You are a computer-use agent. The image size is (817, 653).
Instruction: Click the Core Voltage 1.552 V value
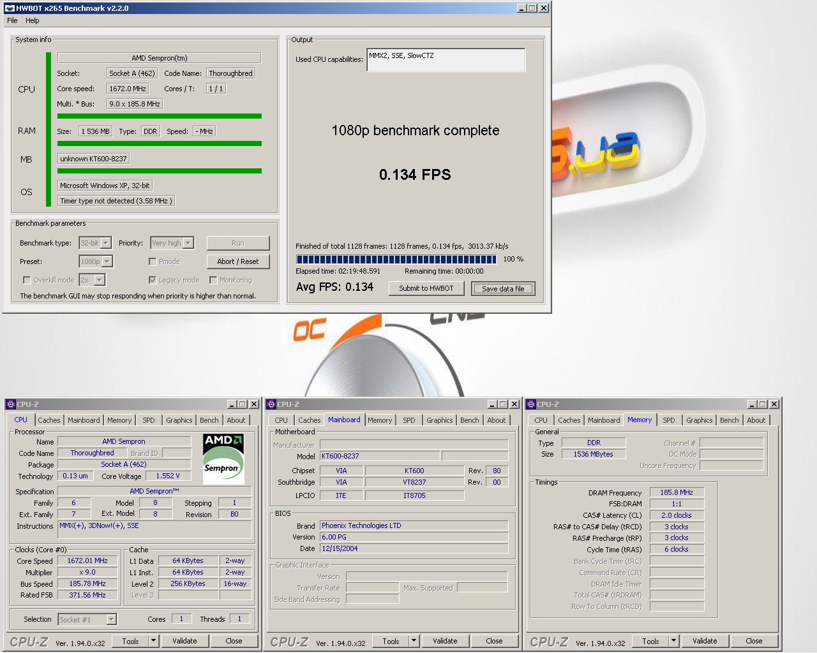coord(168,476)
